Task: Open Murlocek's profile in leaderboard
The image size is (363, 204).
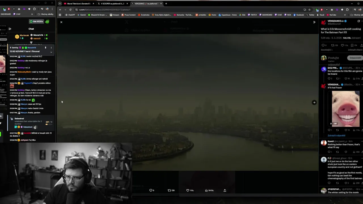Action: coord(24,35)
